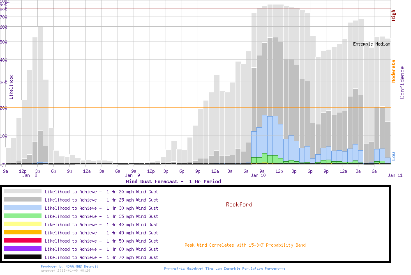Viewport: 411px width, 275px height.
Task: Select the purple 60 mph gust swatch
Action: coord(23,249)
